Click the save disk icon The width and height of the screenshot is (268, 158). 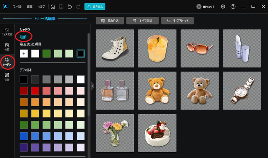coord(61,7)
